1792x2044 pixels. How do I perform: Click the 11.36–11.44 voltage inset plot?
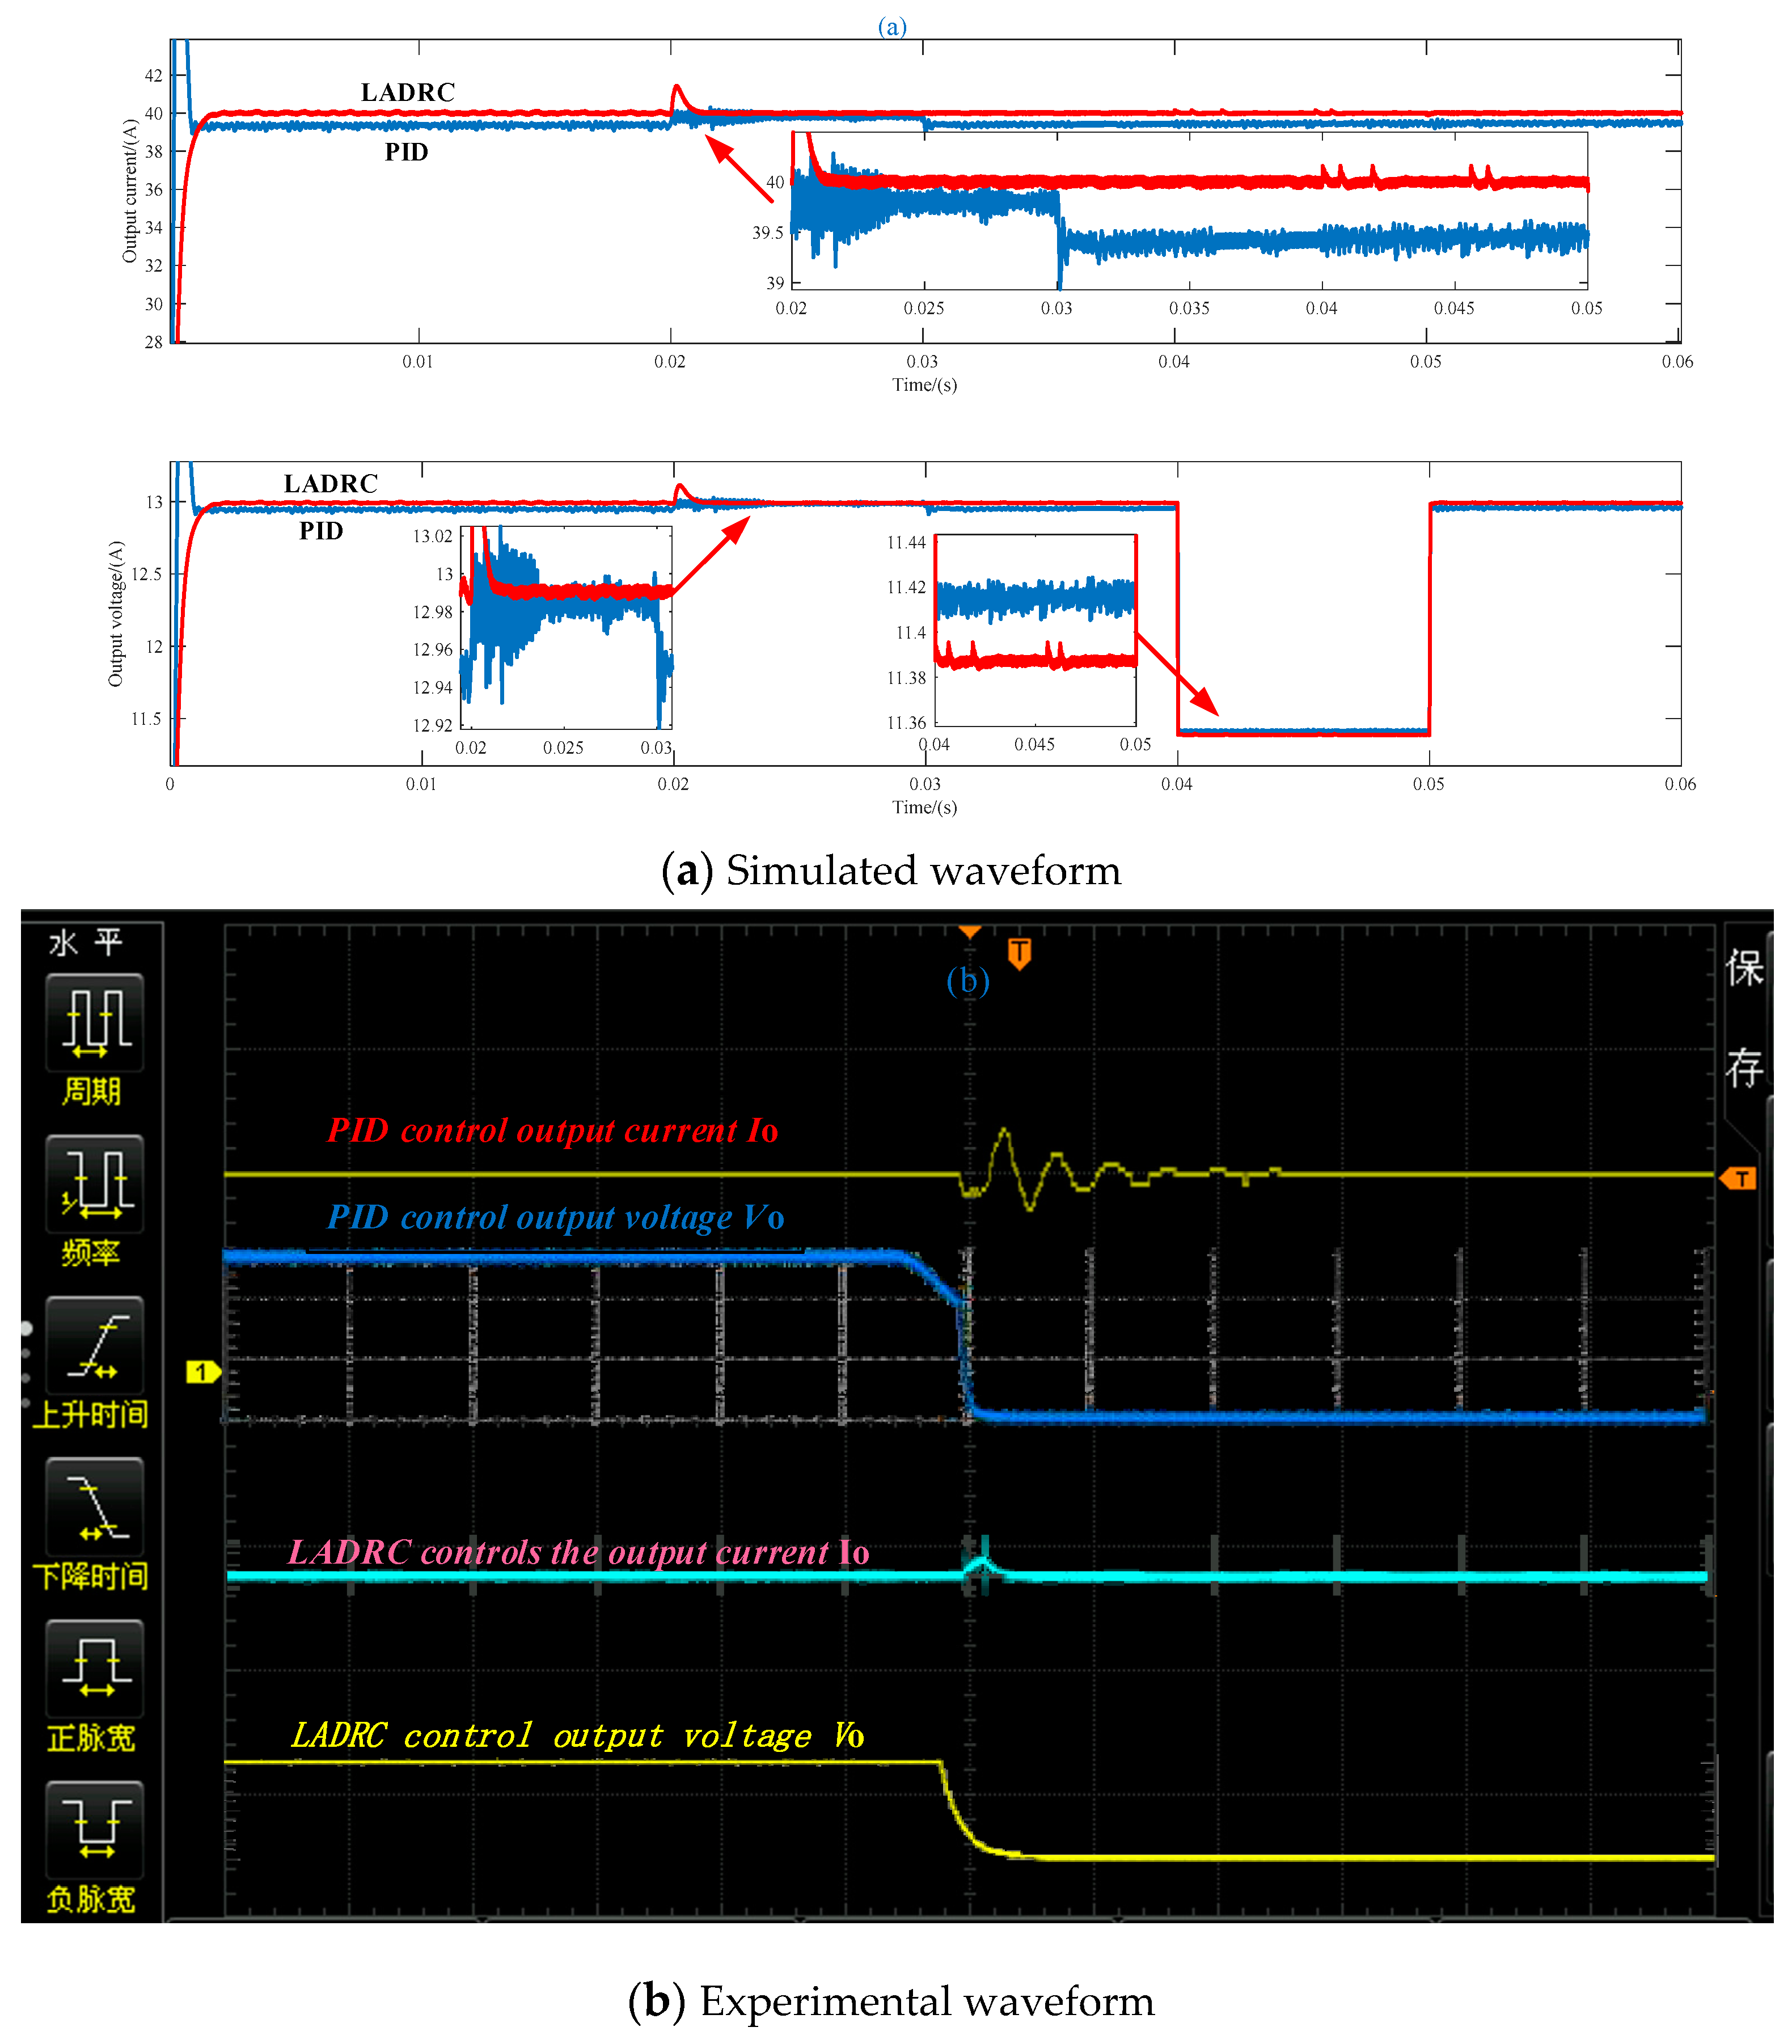coord(1035,630)
